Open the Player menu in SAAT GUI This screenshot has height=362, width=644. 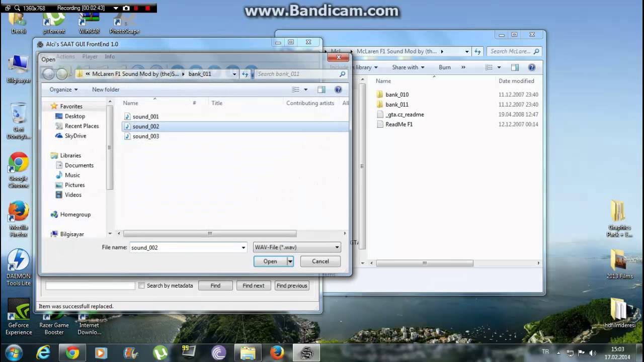[x=90, y=57]
